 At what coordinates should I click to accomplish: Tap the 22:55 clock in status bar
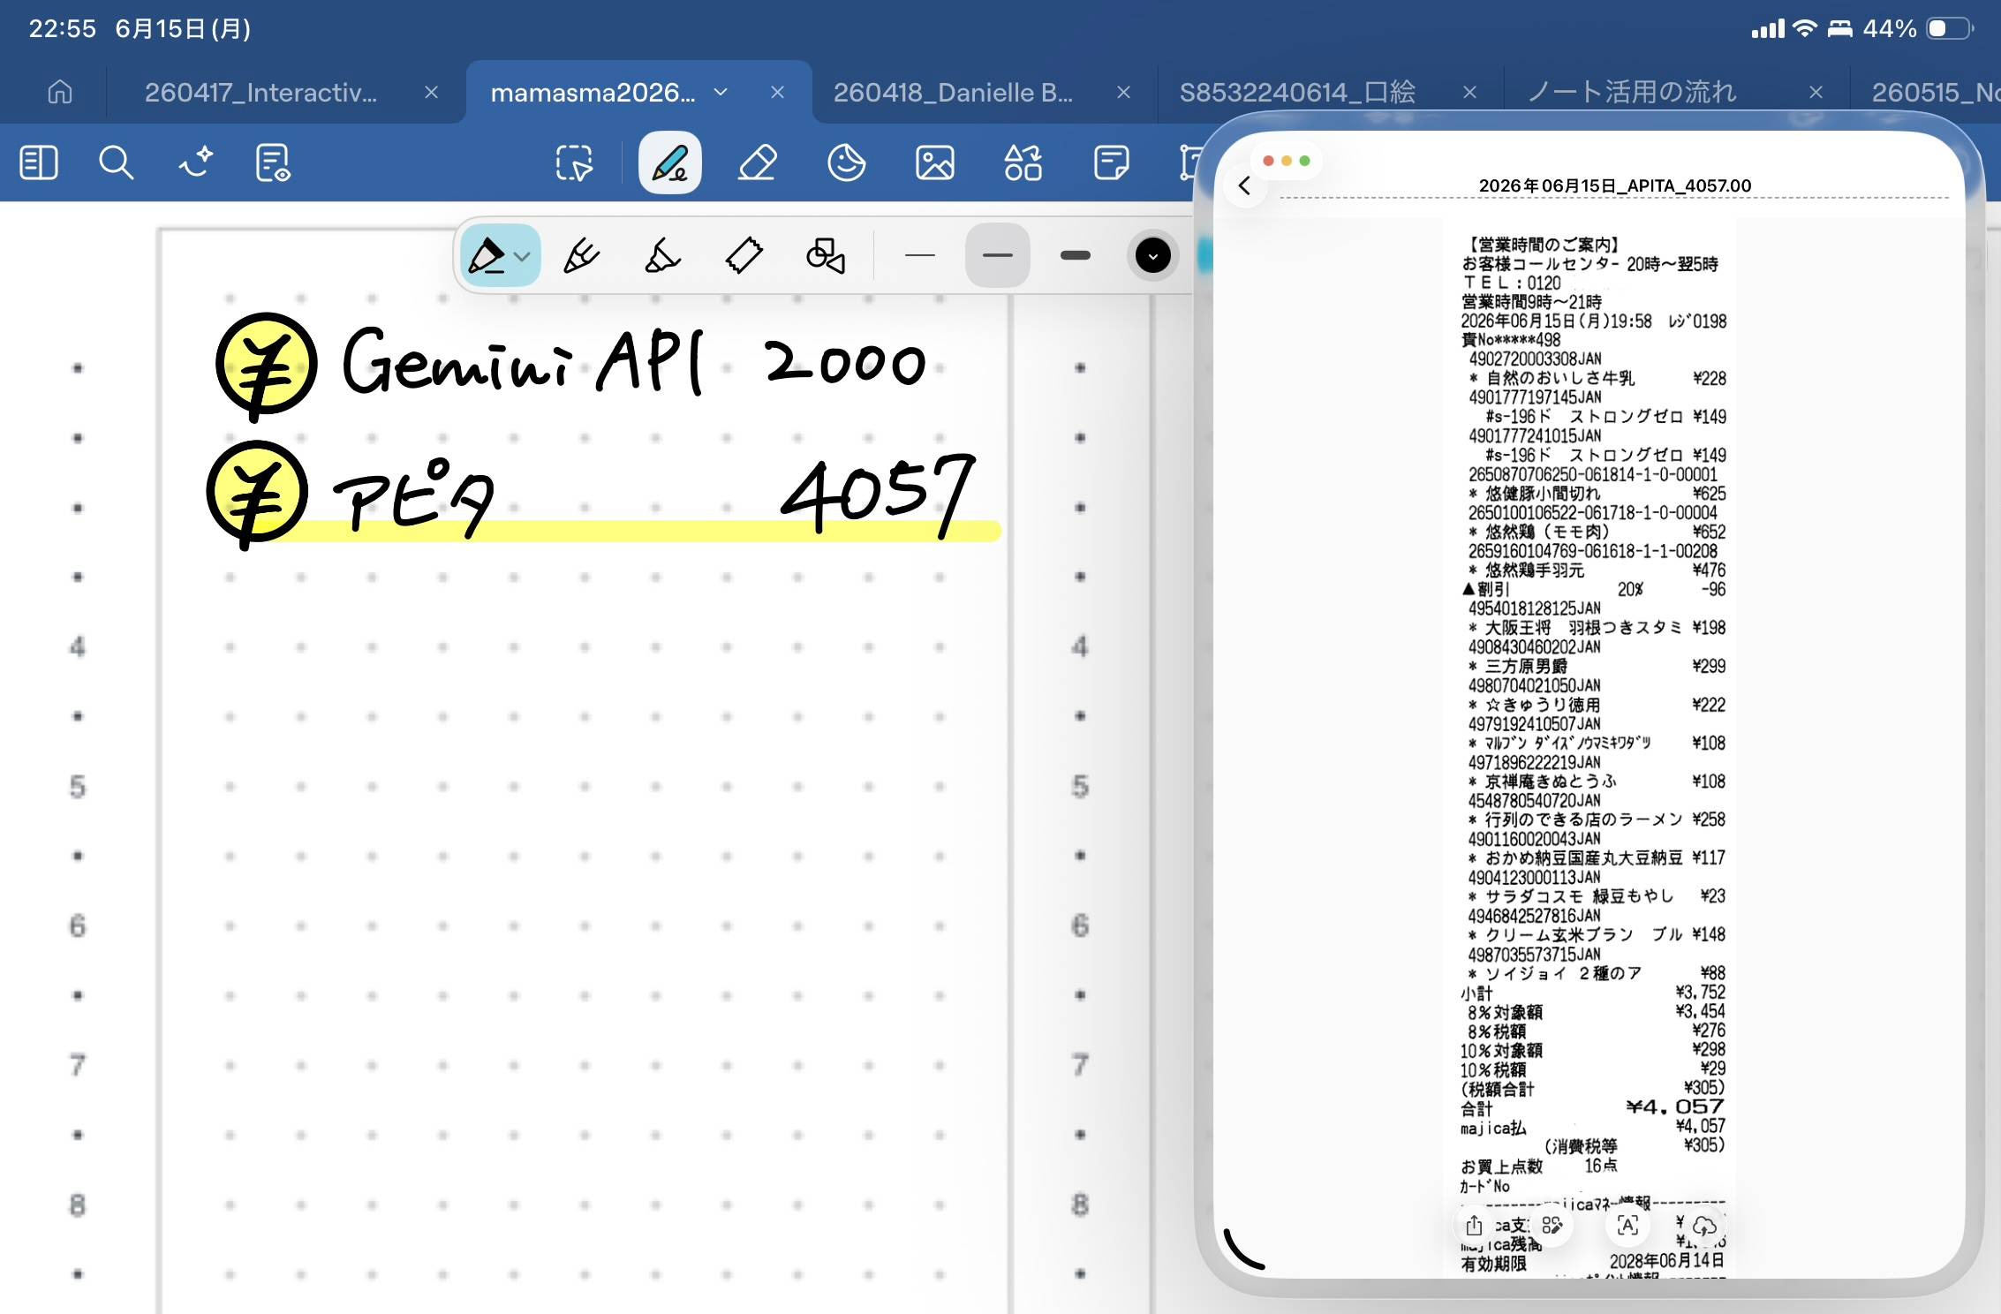pyautogui.click(x=62, y=28)
